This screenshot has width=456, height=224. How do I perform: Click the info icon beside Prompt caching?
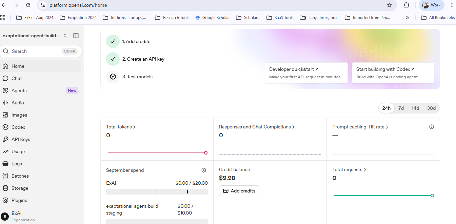click(432, 127)
